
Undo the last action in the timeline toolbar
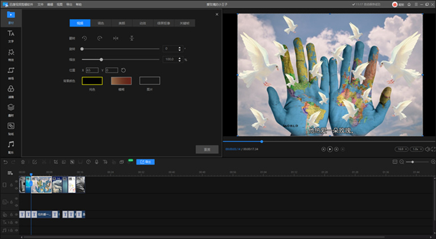pos(6,162)
